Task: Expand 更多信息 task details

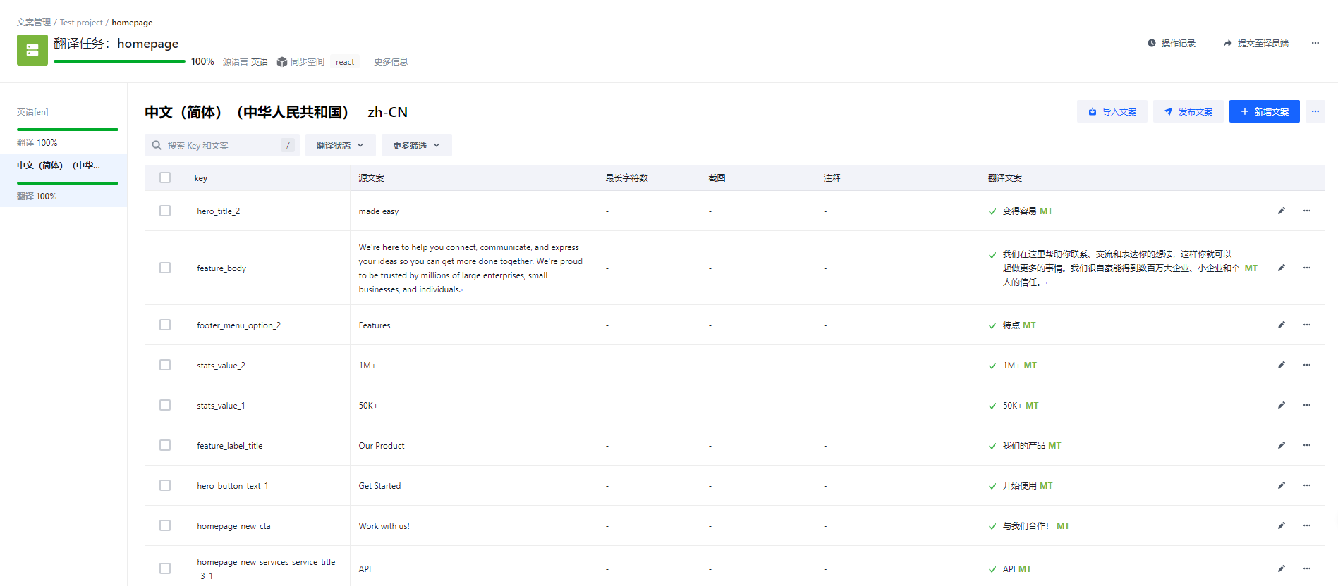Action: click(391, 62)
